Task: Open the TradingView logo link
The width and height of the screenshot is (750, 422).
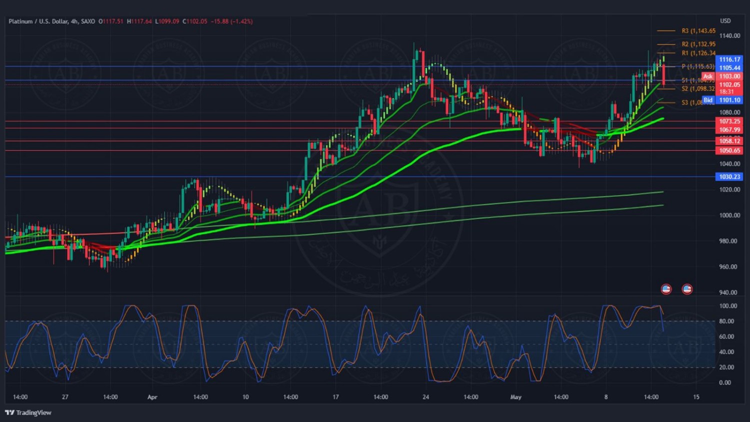Action: 28,412
